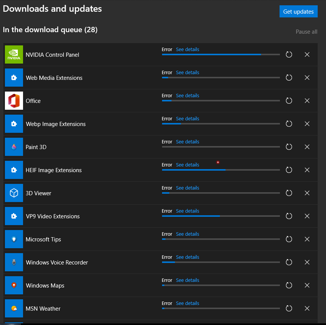326x325 pixels.
Task: Open the MSN Weather sun icon
Action: click(x=14, y=309)
